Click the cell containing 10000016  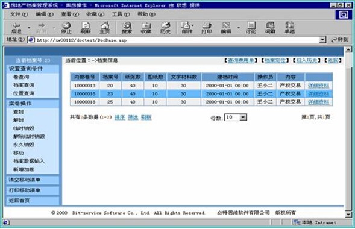click(84, 93)
